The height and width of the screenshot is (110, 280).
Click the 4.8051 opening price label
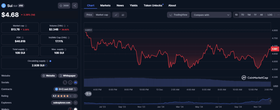89,30
